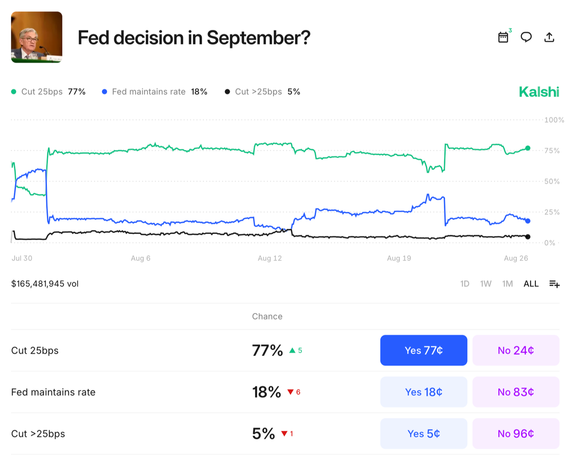The width and height of the screenshot is (578, 460).
Task: Select the ALL chart range
Action: pyautogui.click(x=531, y=284)
